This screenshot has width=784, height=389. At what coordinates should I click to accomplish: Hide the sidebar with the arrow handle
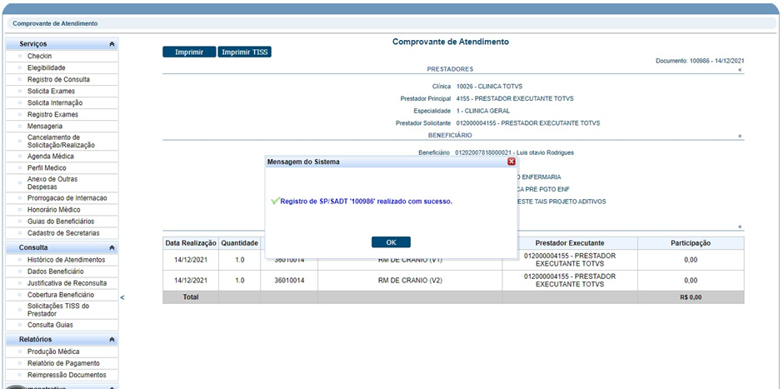point(122,297)
